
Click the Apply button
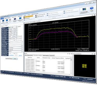(x=15, y=59)
